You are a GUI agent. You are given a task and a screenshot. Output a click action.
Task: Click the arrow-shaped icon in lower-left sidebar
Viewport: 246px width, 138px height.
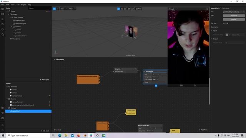pyautogui.click(x=3, y=113)
